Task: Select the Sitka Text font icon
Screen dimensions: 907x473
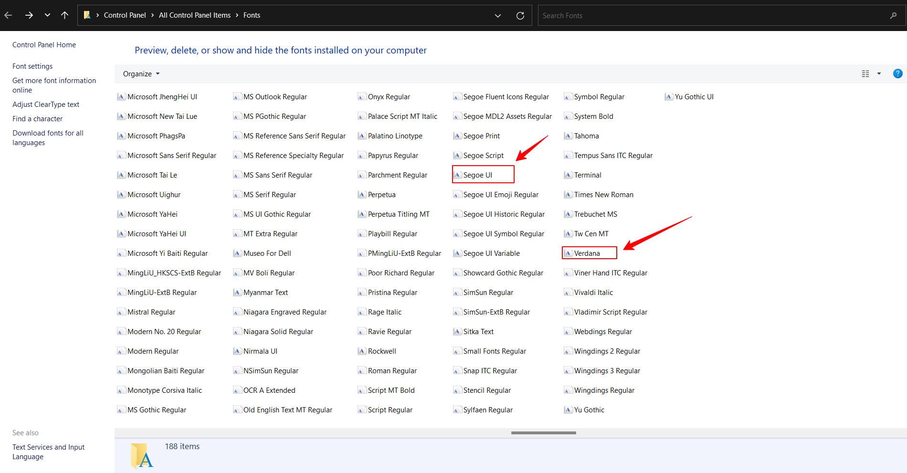Action: (x=457, y=332)
